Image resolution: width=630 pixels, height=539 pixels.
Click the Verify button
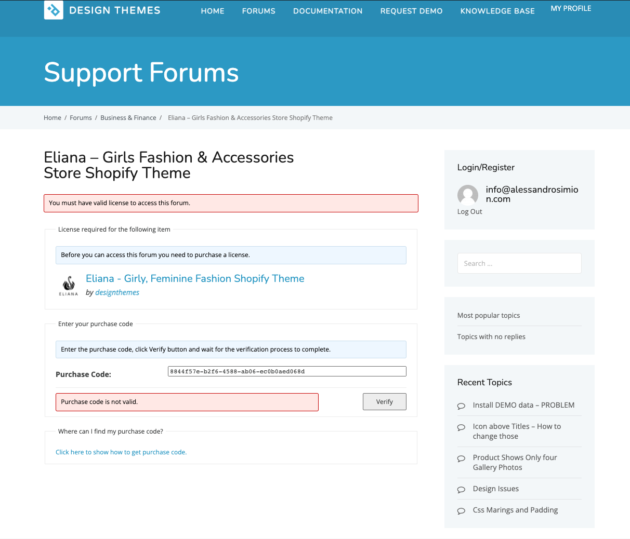[385, 402]
